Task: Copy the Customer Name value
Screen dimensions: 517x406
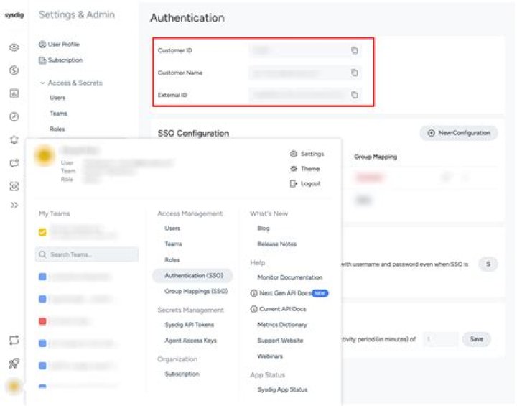Action: pos(355,73)
